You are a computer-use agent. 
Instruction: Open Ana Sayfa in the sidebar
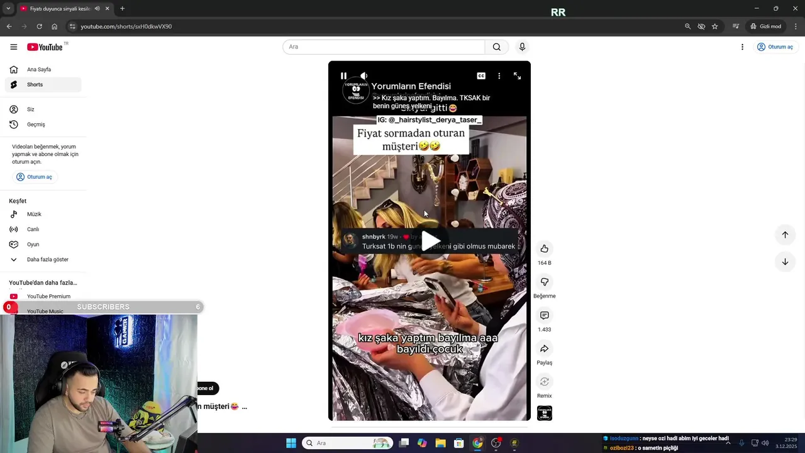click(43, 70)
